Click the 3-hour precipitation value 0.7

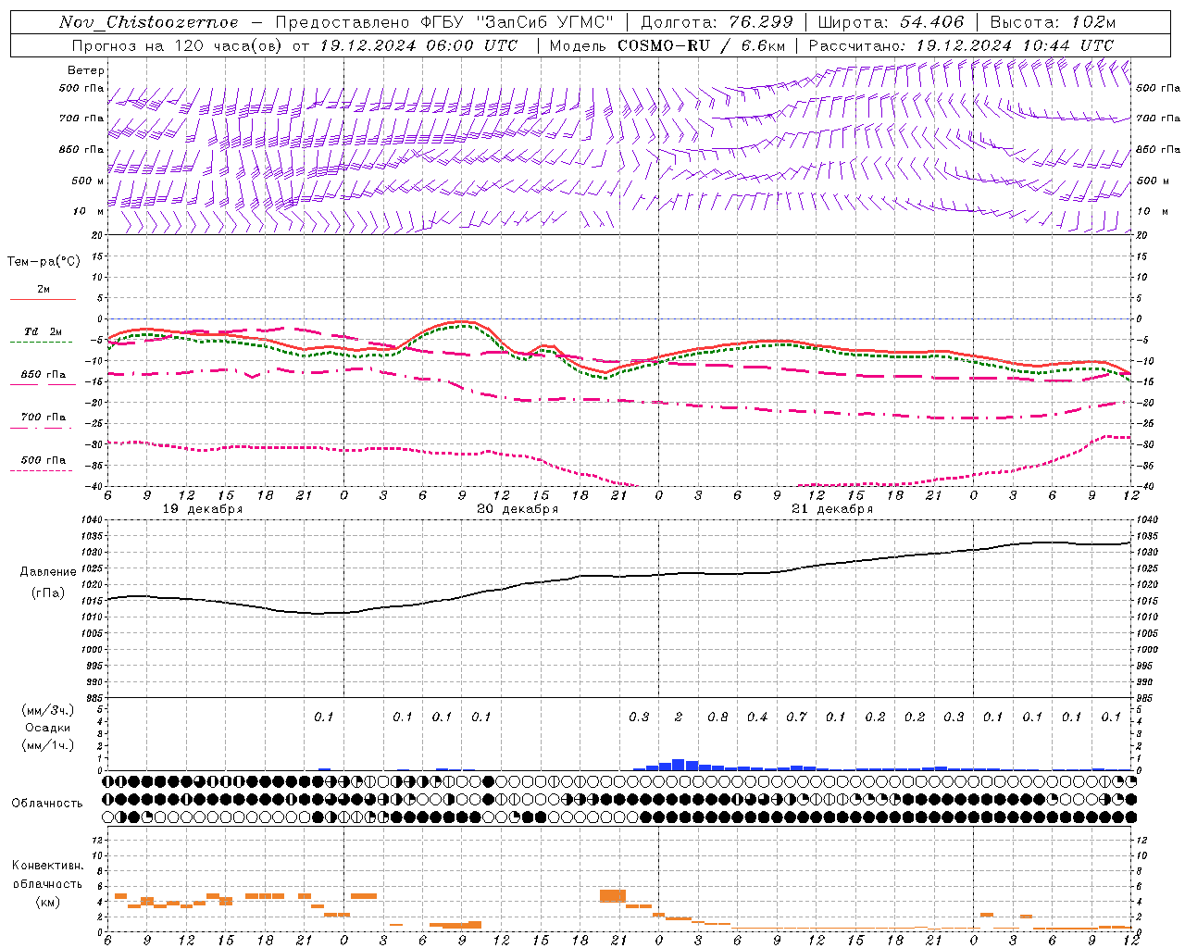pyautogui.click(x=797, y=717)
